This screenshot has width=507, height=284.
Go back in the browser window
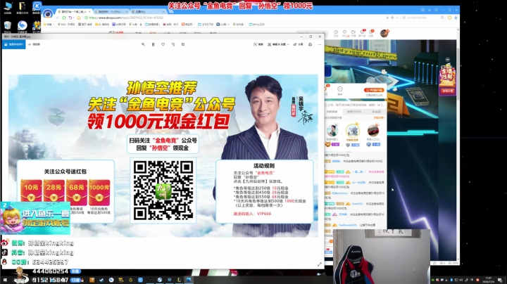click(x=58, y=18)
